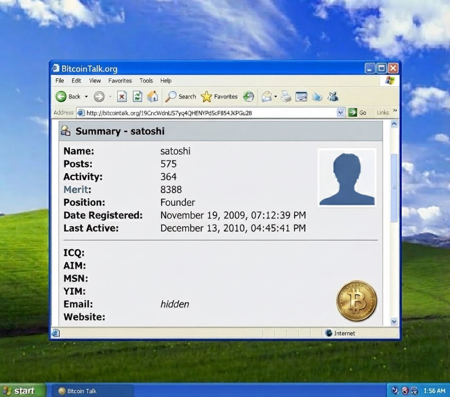Click the Messenger icon in toolbar
Screen dimensions: 450x397
[x=333, y=97]
